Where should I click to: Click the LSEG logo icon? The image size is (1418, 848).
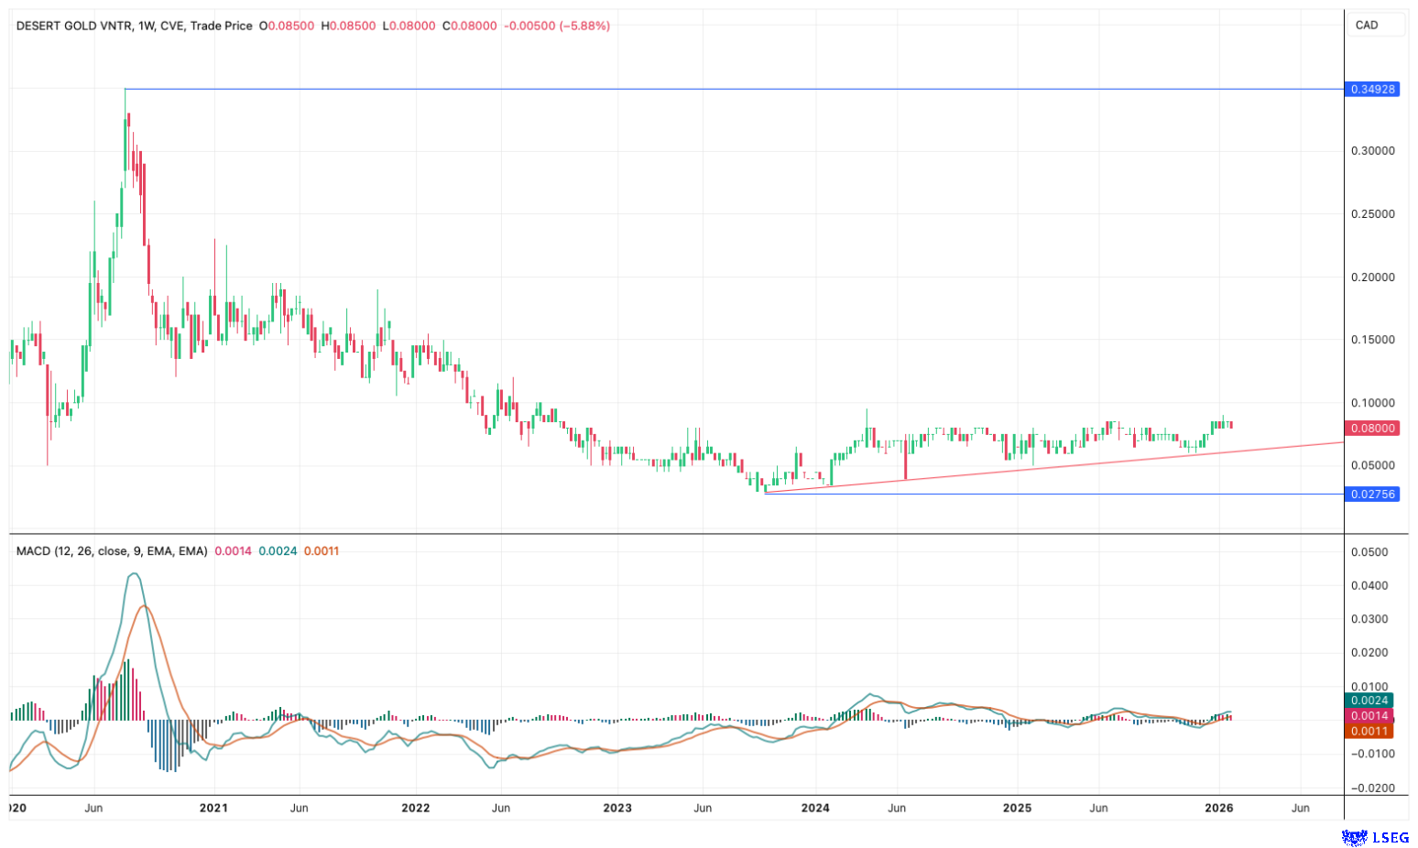(1354, 837)
